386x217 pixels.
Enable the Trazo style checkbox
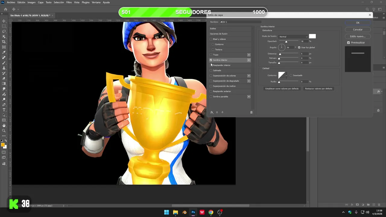coord(211,55)
